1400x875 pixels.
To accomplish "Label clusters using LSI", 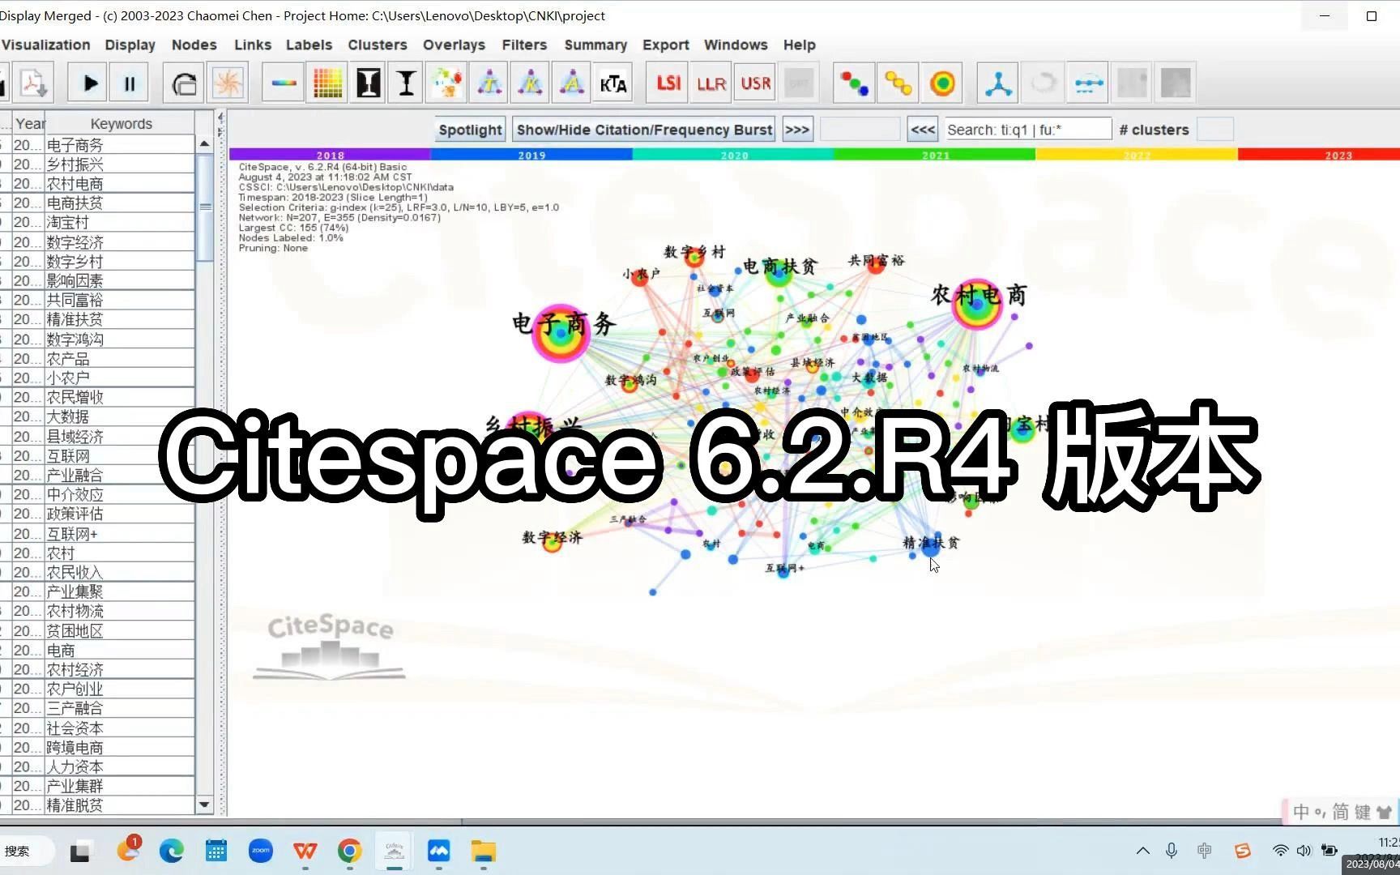I will point(668,83).
